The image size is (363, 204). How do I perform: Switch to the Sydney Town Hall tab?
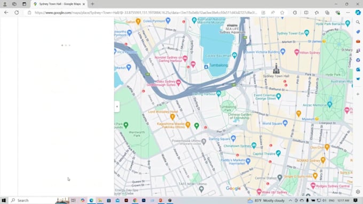[59, 4]
